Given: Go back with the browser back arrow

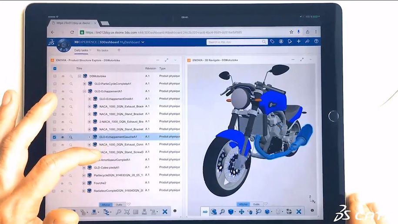Looking at the screenshot, I should pos(53,32).
